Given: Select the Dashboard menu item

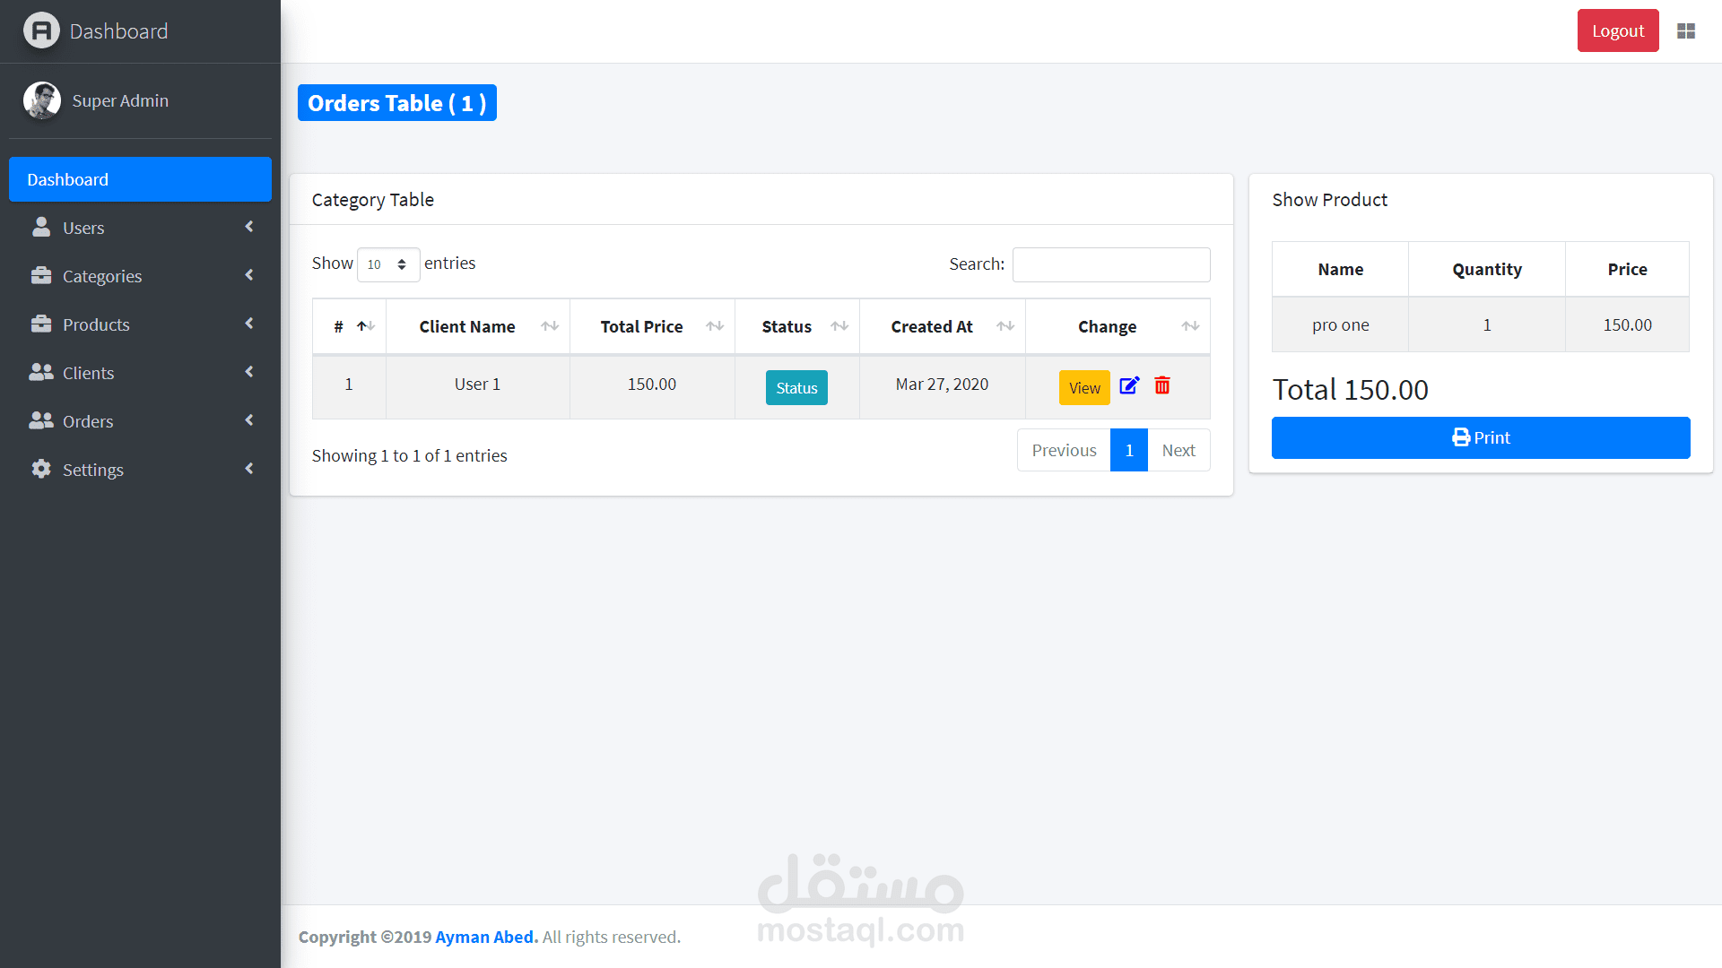Looking at the screenshot, I should tap(140, 179).
